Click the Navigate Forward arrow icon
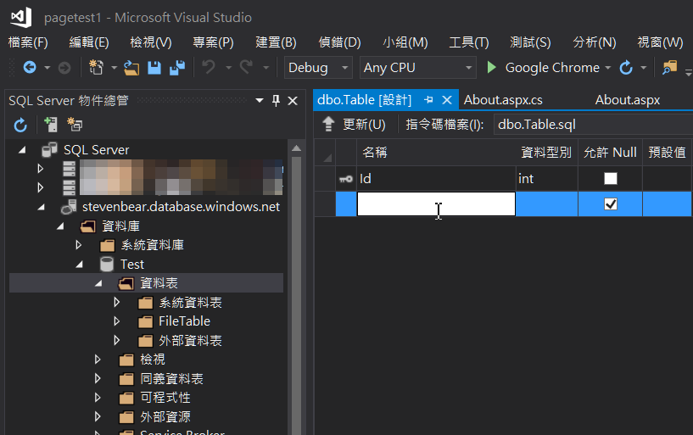The image size is (693, 435). (x=64, y=68)
